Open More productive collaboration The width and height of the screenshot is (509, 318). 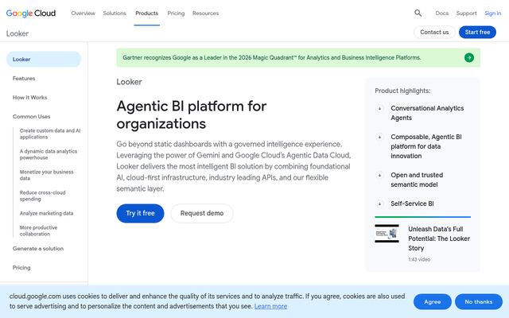[38, 231]
